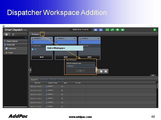Select the PTT Link tab
Viewport: 161px width, 120px height.
coord(61,80)
